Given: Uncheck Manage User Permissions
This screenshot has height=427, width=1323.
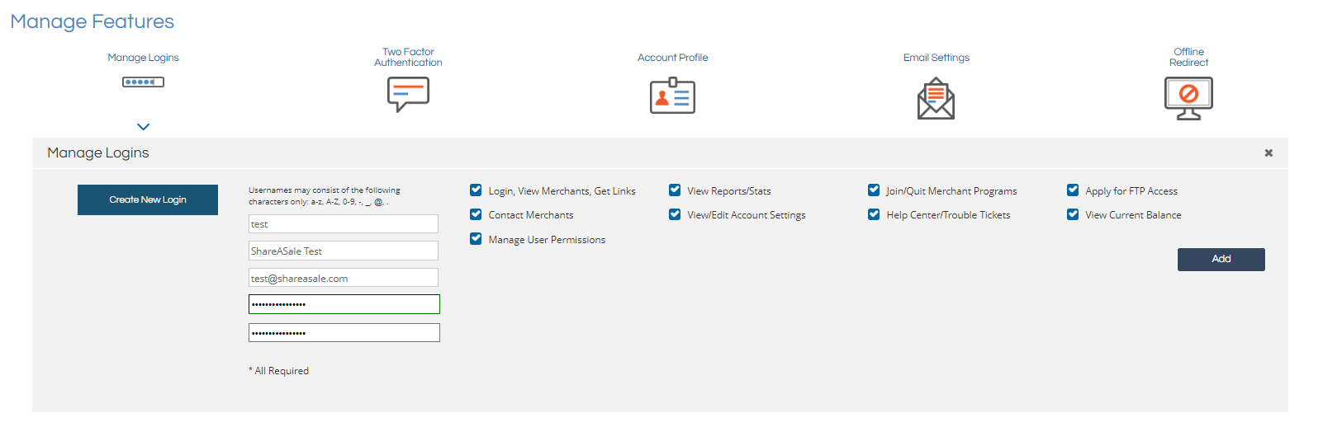Looking at the screenshot, I should click(476, 239).
